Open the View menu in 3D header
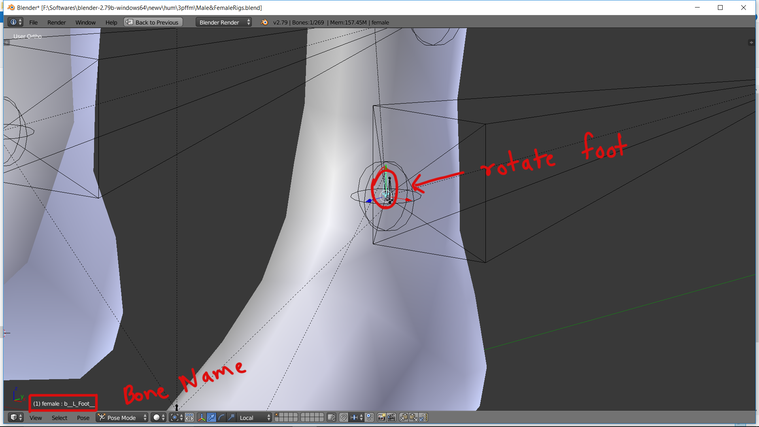Screen dimensions: 759x427 pyautogui.click(x=36, y=418)
